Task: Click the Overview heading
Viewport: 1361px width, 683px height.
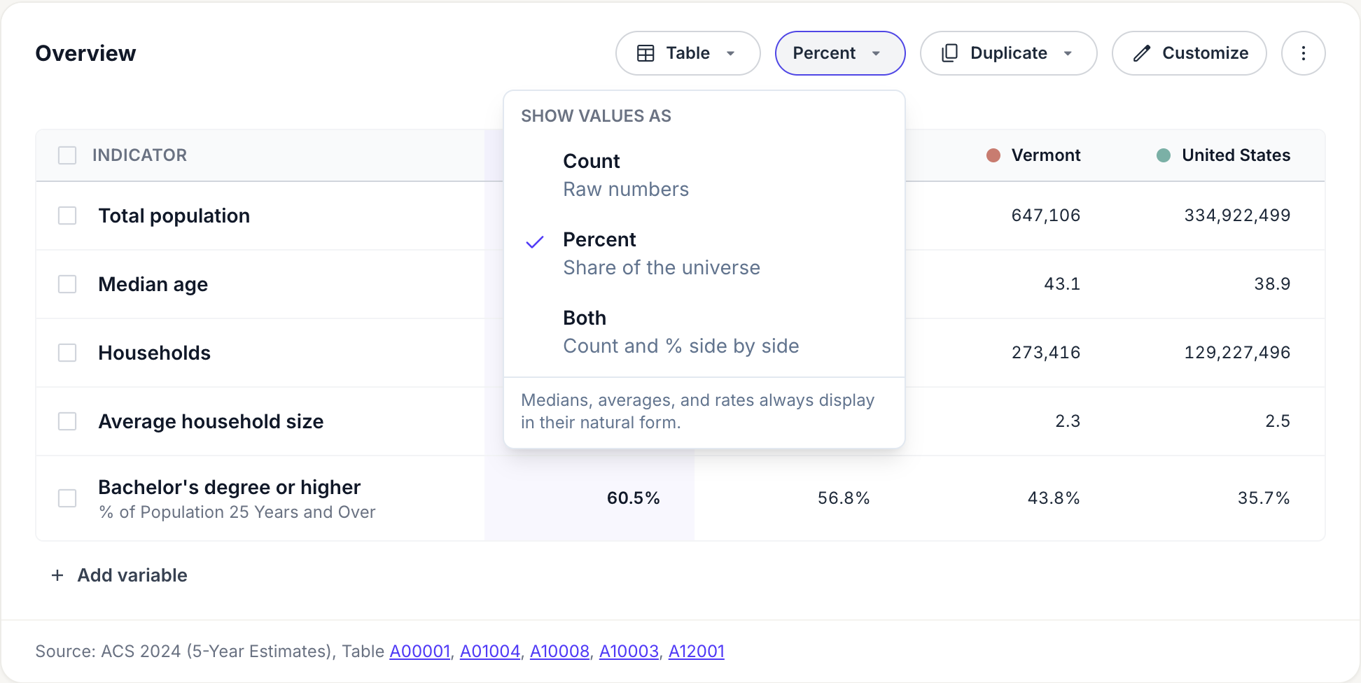Action: (x=85, y=53)
